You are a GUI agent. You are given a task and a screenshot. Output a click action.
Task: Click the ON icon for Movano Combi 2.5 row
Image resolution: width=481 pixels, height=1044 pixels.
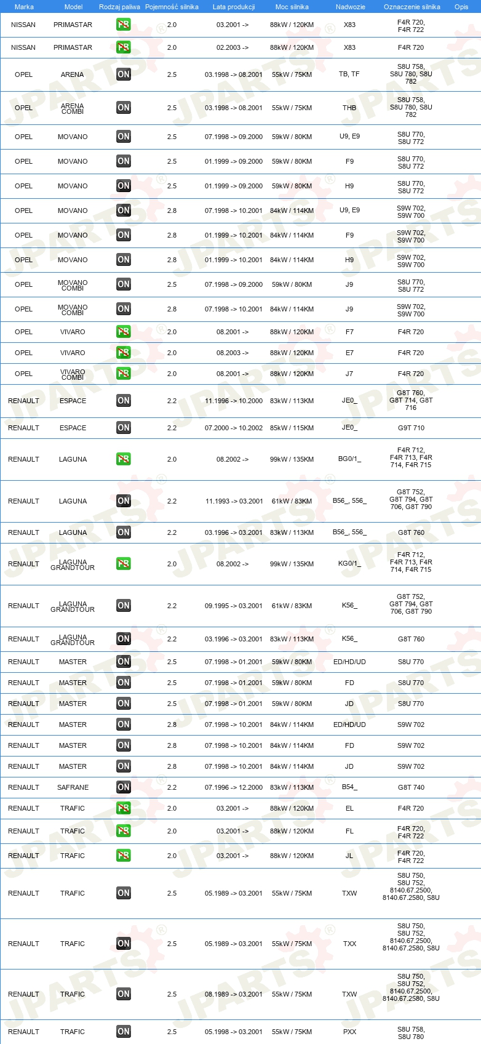[x=124, y=284]
